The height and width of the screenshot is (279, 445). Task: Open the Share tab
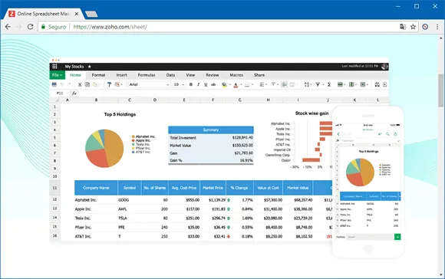pyautogui.click(x=259, y=75)
